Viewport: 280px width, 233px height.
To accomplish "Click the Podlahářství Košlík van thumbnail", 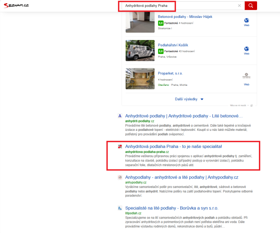I will point(140,50).
